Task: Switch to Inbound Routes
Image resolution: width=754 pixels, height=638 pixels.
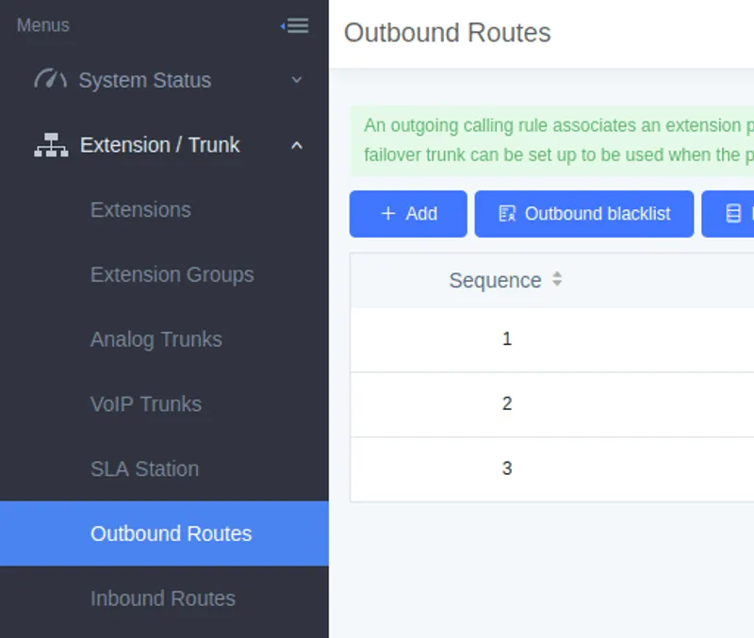Action: (162, 598)
